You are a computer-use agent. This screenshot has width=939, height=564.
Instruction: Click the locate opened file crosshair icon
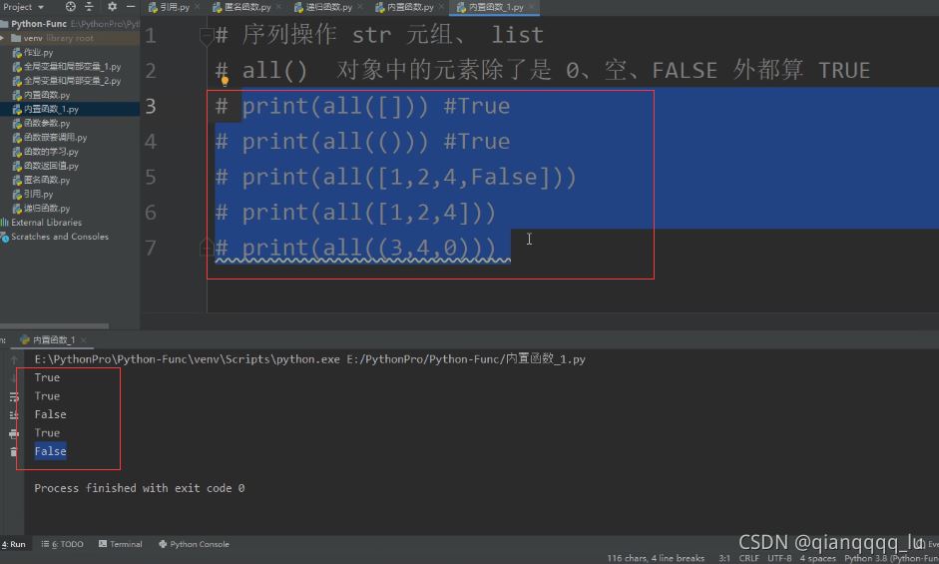pos(70,7)
